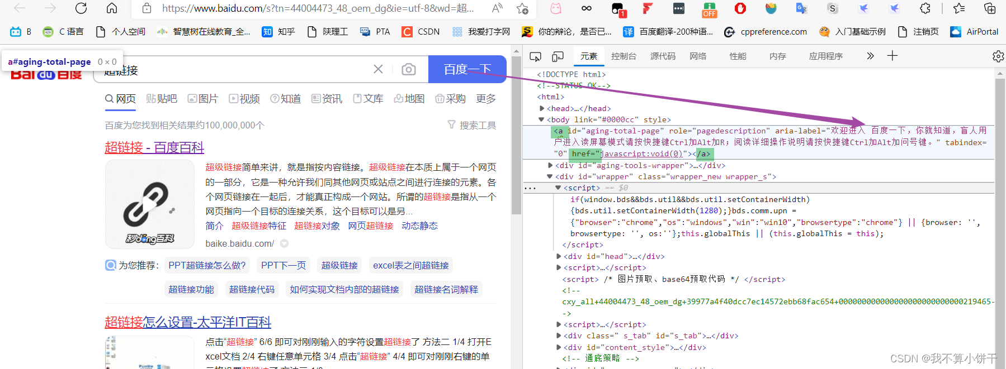
Task: Open the 知乎 bookmark
Action: pos(278,32)
